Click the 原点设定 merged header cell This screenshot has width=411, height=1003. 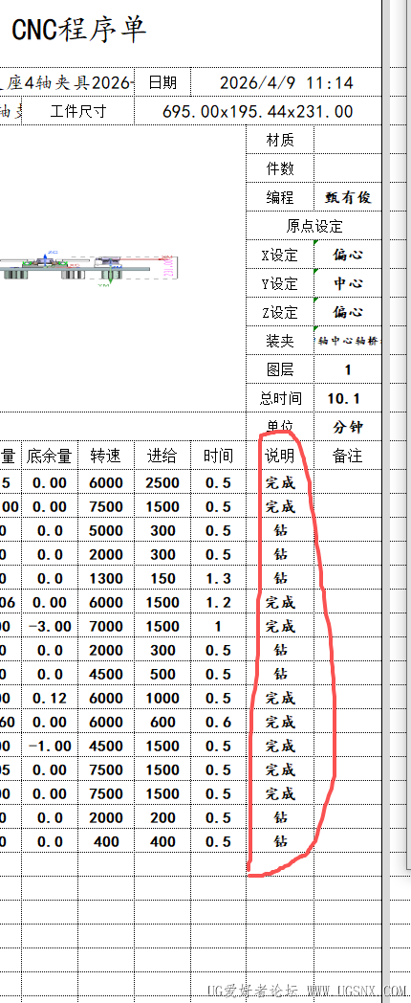[314, 227]
